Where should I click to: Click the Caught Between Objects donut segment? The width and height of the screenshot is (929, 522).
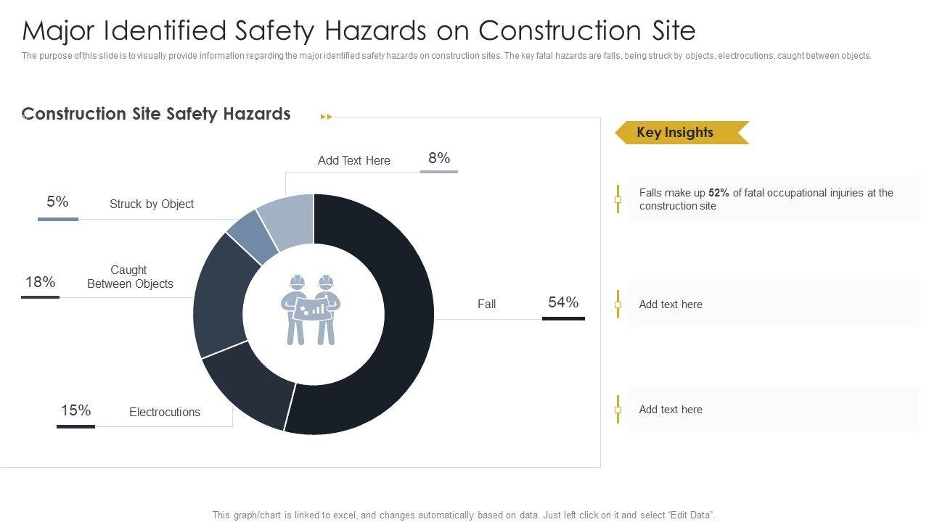coord(219,297)
